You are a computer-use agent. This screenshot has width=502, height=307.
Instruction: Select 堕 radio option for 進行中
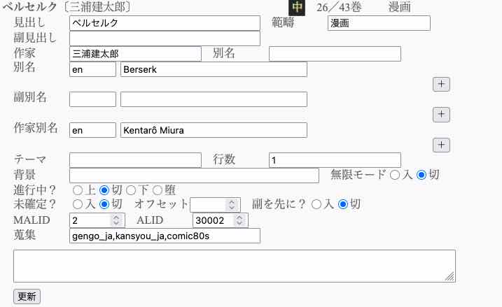tap(158, 190)
